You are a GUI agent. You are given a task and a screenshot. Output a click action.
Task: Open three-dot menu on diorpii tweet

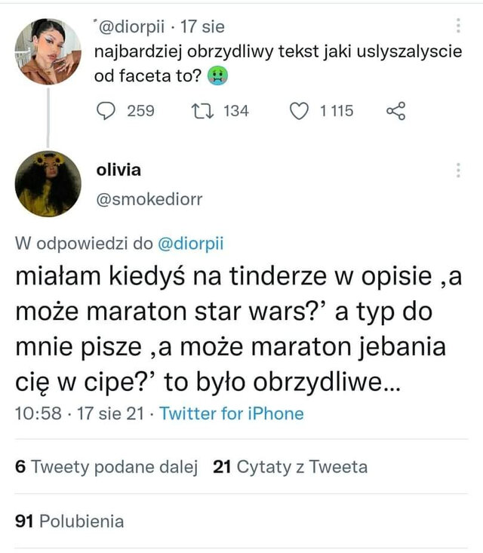[458, 27]
